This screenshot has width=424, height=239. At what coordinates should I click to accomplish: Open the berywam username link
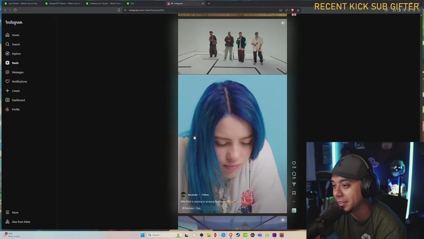[192, 195]
